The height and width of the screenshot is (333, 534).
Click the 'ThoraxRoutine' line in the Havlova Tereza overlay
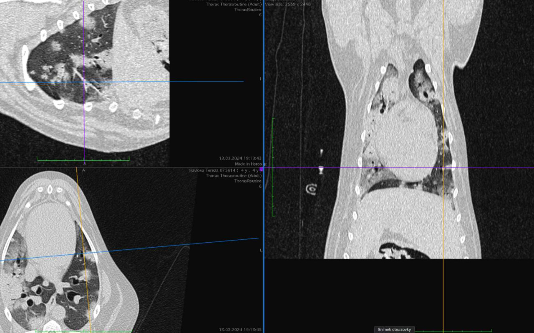[x=248, y=181]
